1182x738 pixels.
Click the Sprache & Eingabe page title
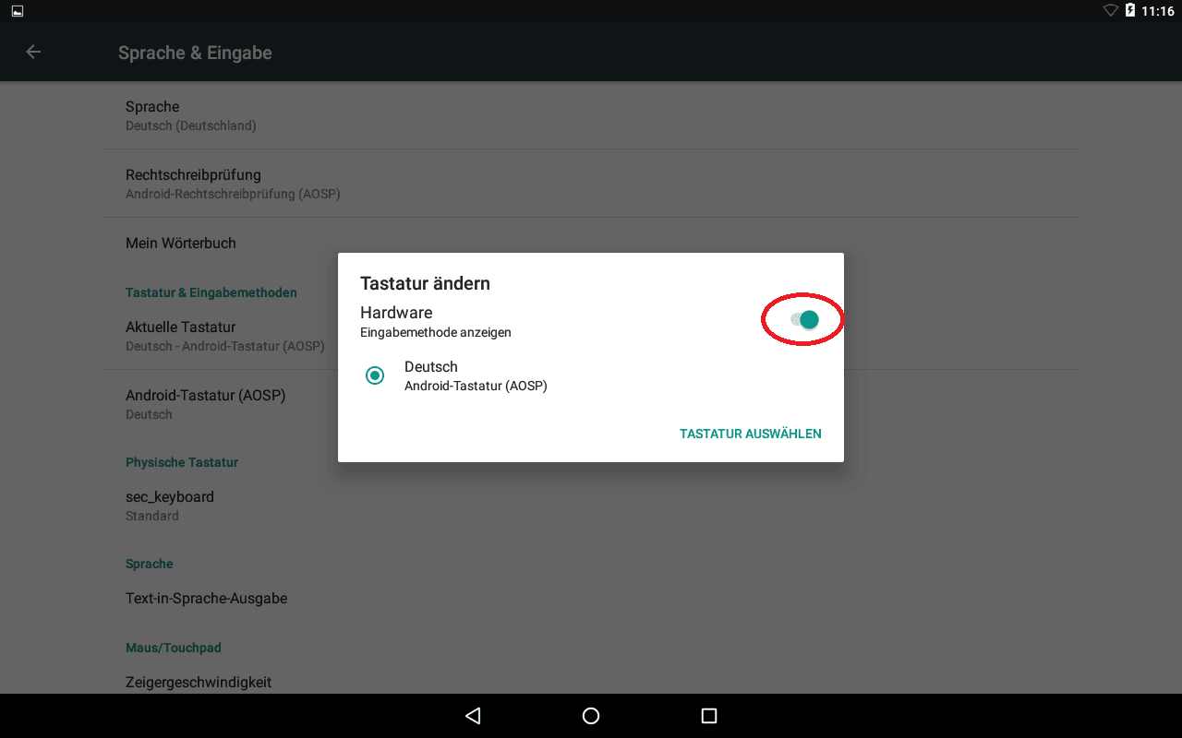195,53
